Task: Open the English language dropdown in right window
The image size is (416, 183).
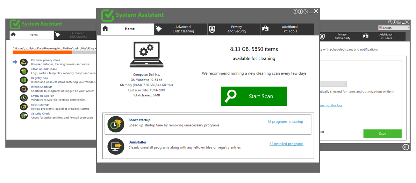Action: (x=394, y=28)
